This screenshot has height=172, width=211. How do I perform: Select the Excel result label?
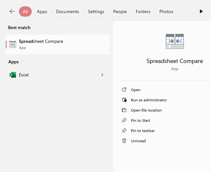[24, 75]
